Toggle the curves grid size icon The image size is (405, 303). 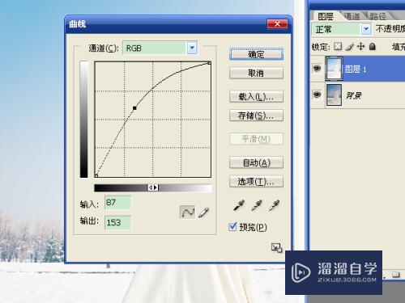click(x=276, y=247)
